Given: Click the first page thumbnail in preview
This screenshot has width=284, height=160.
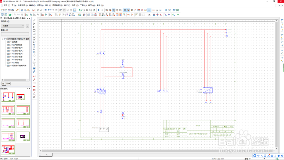Looking at the screenshot, I should pos(8,97).
